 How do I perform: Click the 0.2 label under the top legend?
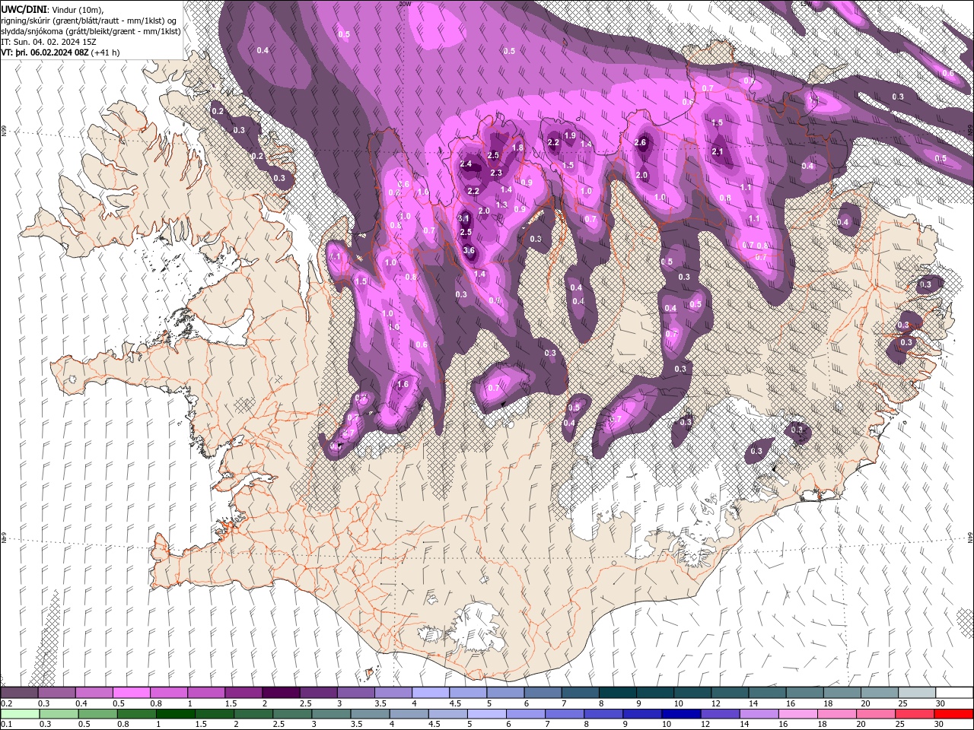coord(6,703)
